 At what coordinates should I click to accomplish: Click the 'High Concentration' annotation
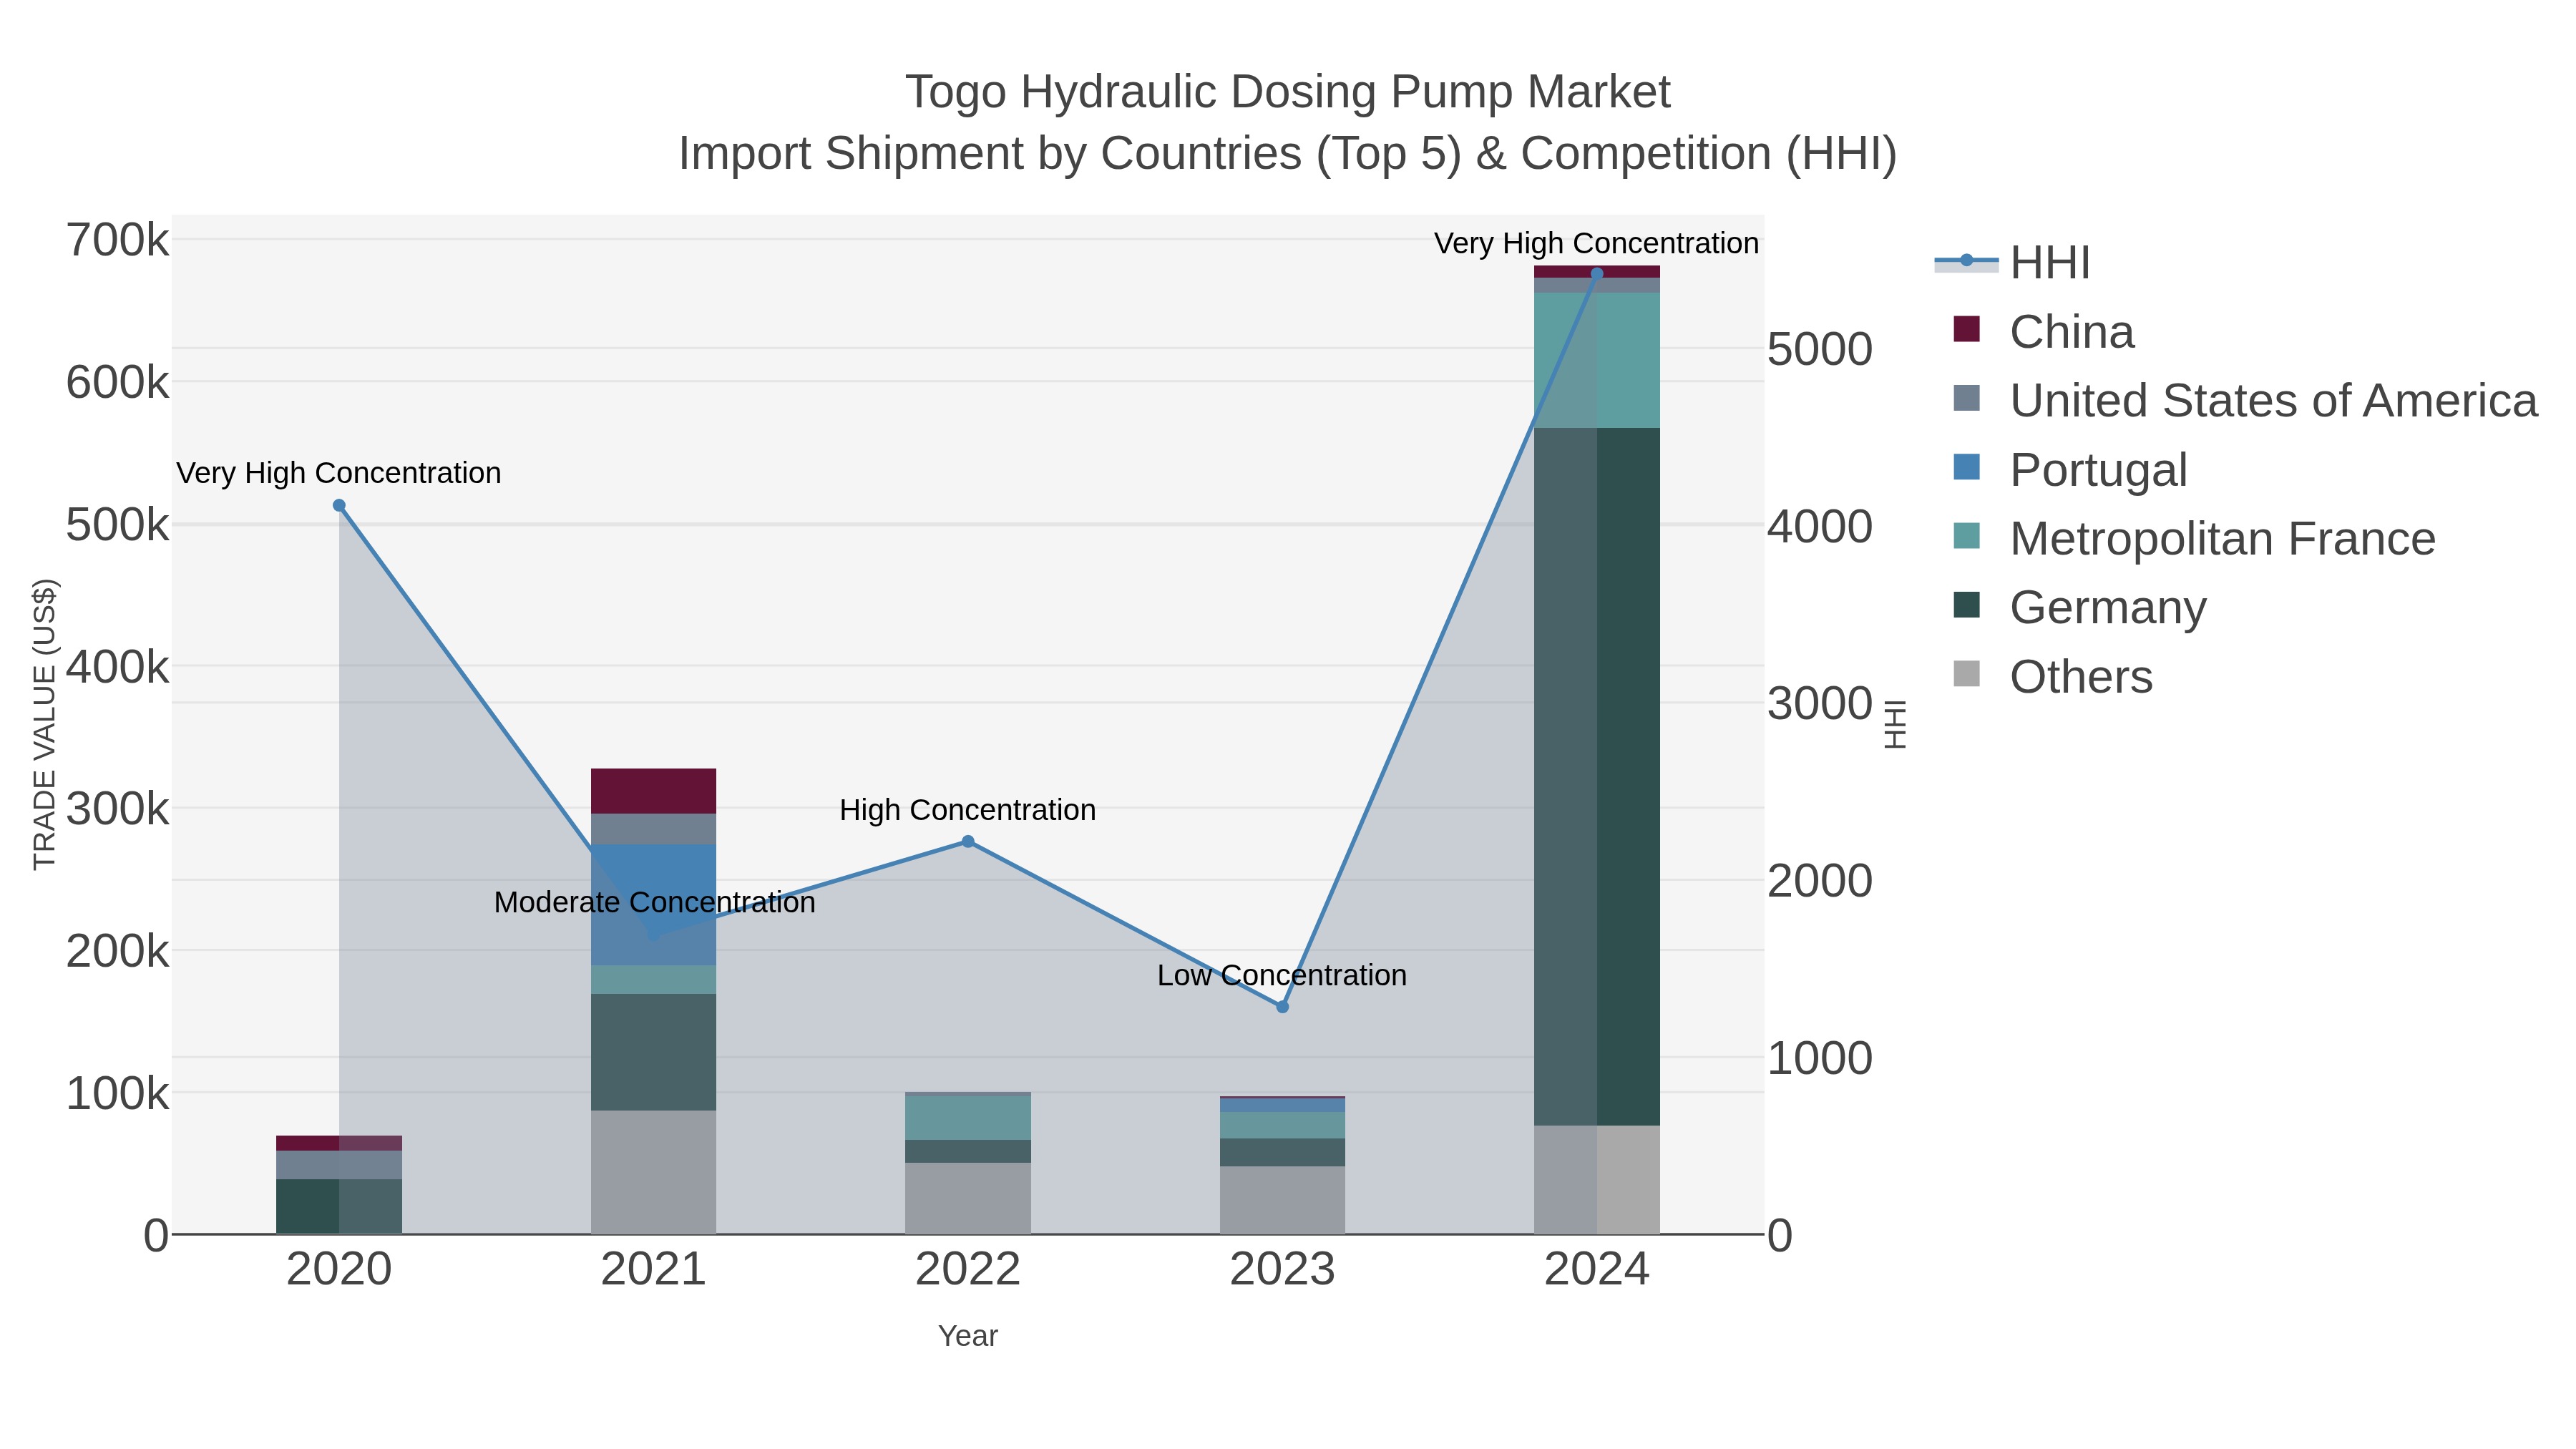[968, 810]
